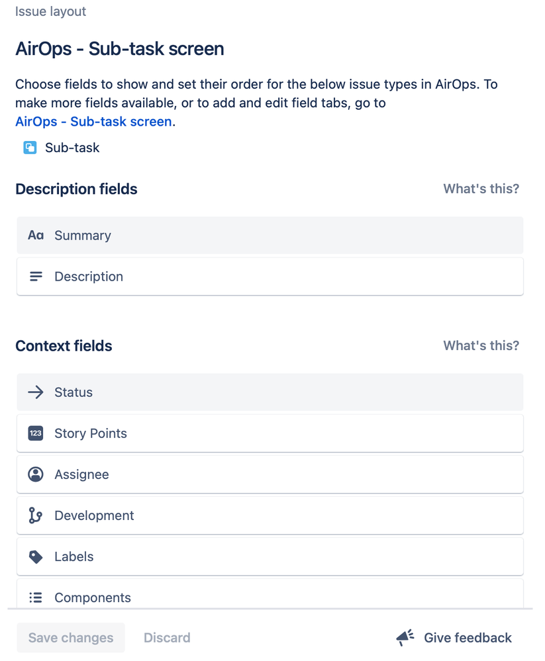
Task: Click the Summary field text icon
Action: pos(36,236)
